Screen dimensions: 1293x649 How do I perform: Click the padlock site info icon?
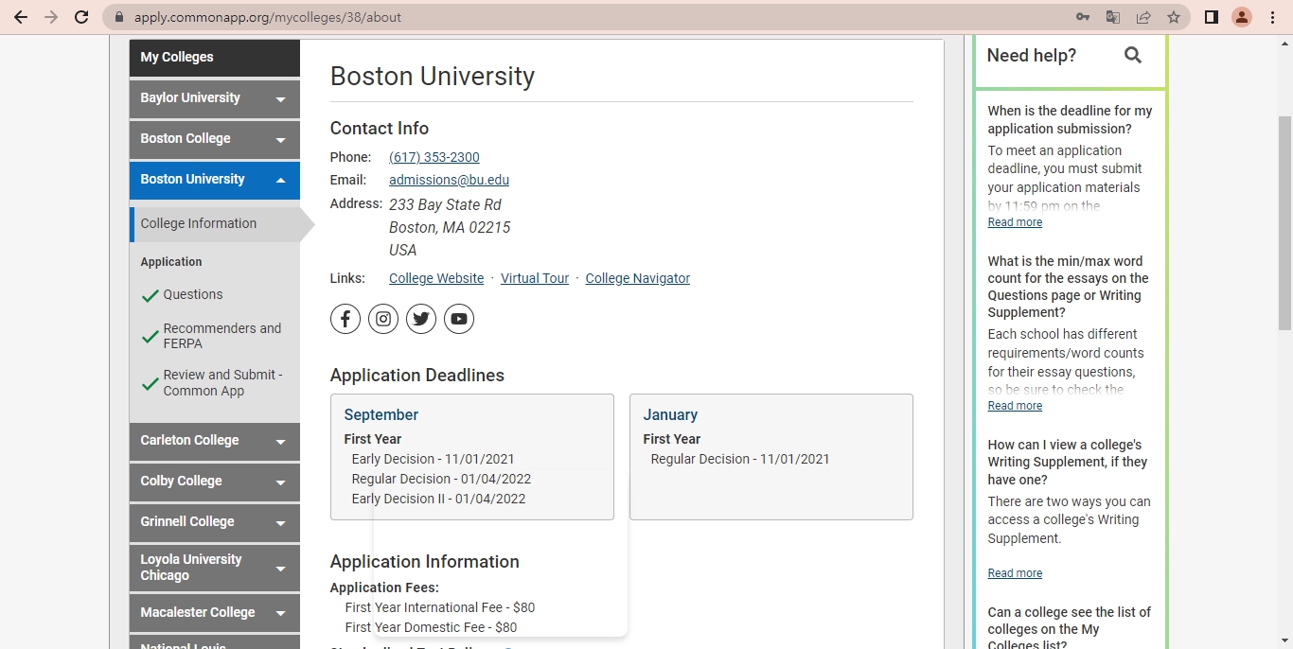[x=118, y=17]
